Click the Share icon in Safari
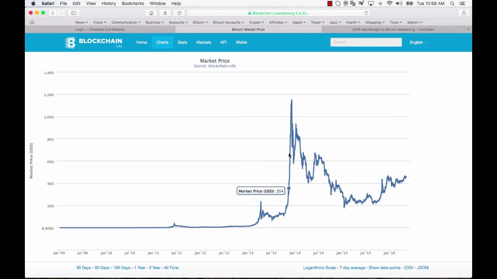This screenshot has width=497, height=279. (x=464, y=13)
